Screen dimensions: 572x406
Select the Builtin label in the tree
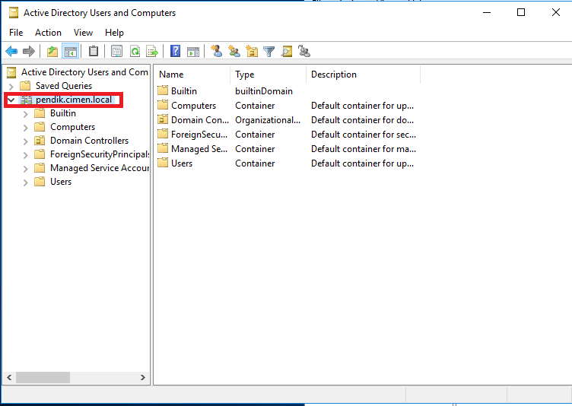pyautogui.click(x=63, y=113)
